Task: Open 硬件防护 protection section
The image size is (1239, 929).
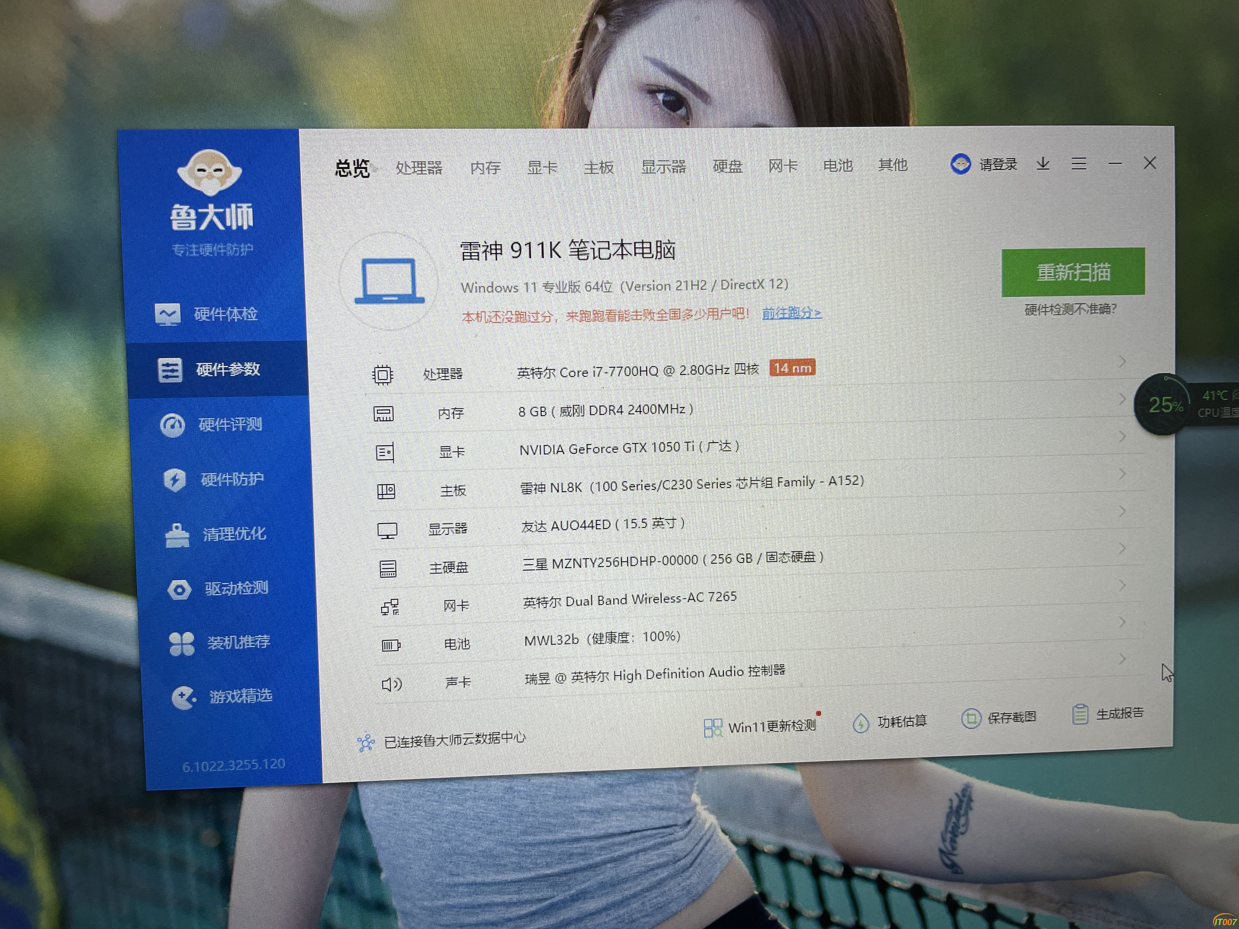Action: 213,479
